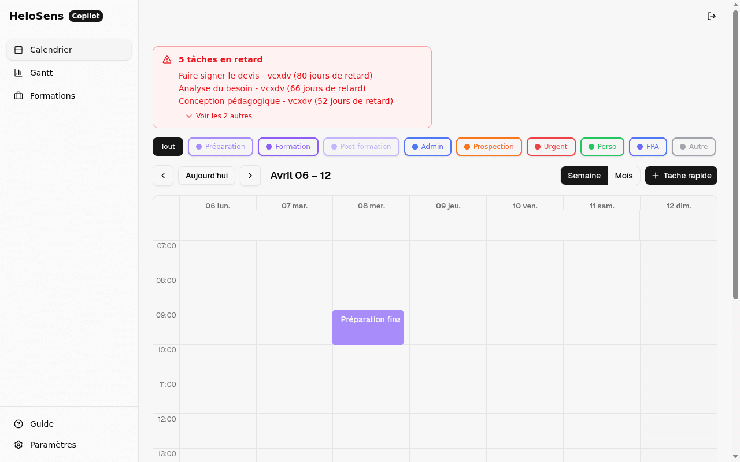Screen dimensions: 740x462
Task: Go to the previous week with the left arrow
Action: click(163, 176)
